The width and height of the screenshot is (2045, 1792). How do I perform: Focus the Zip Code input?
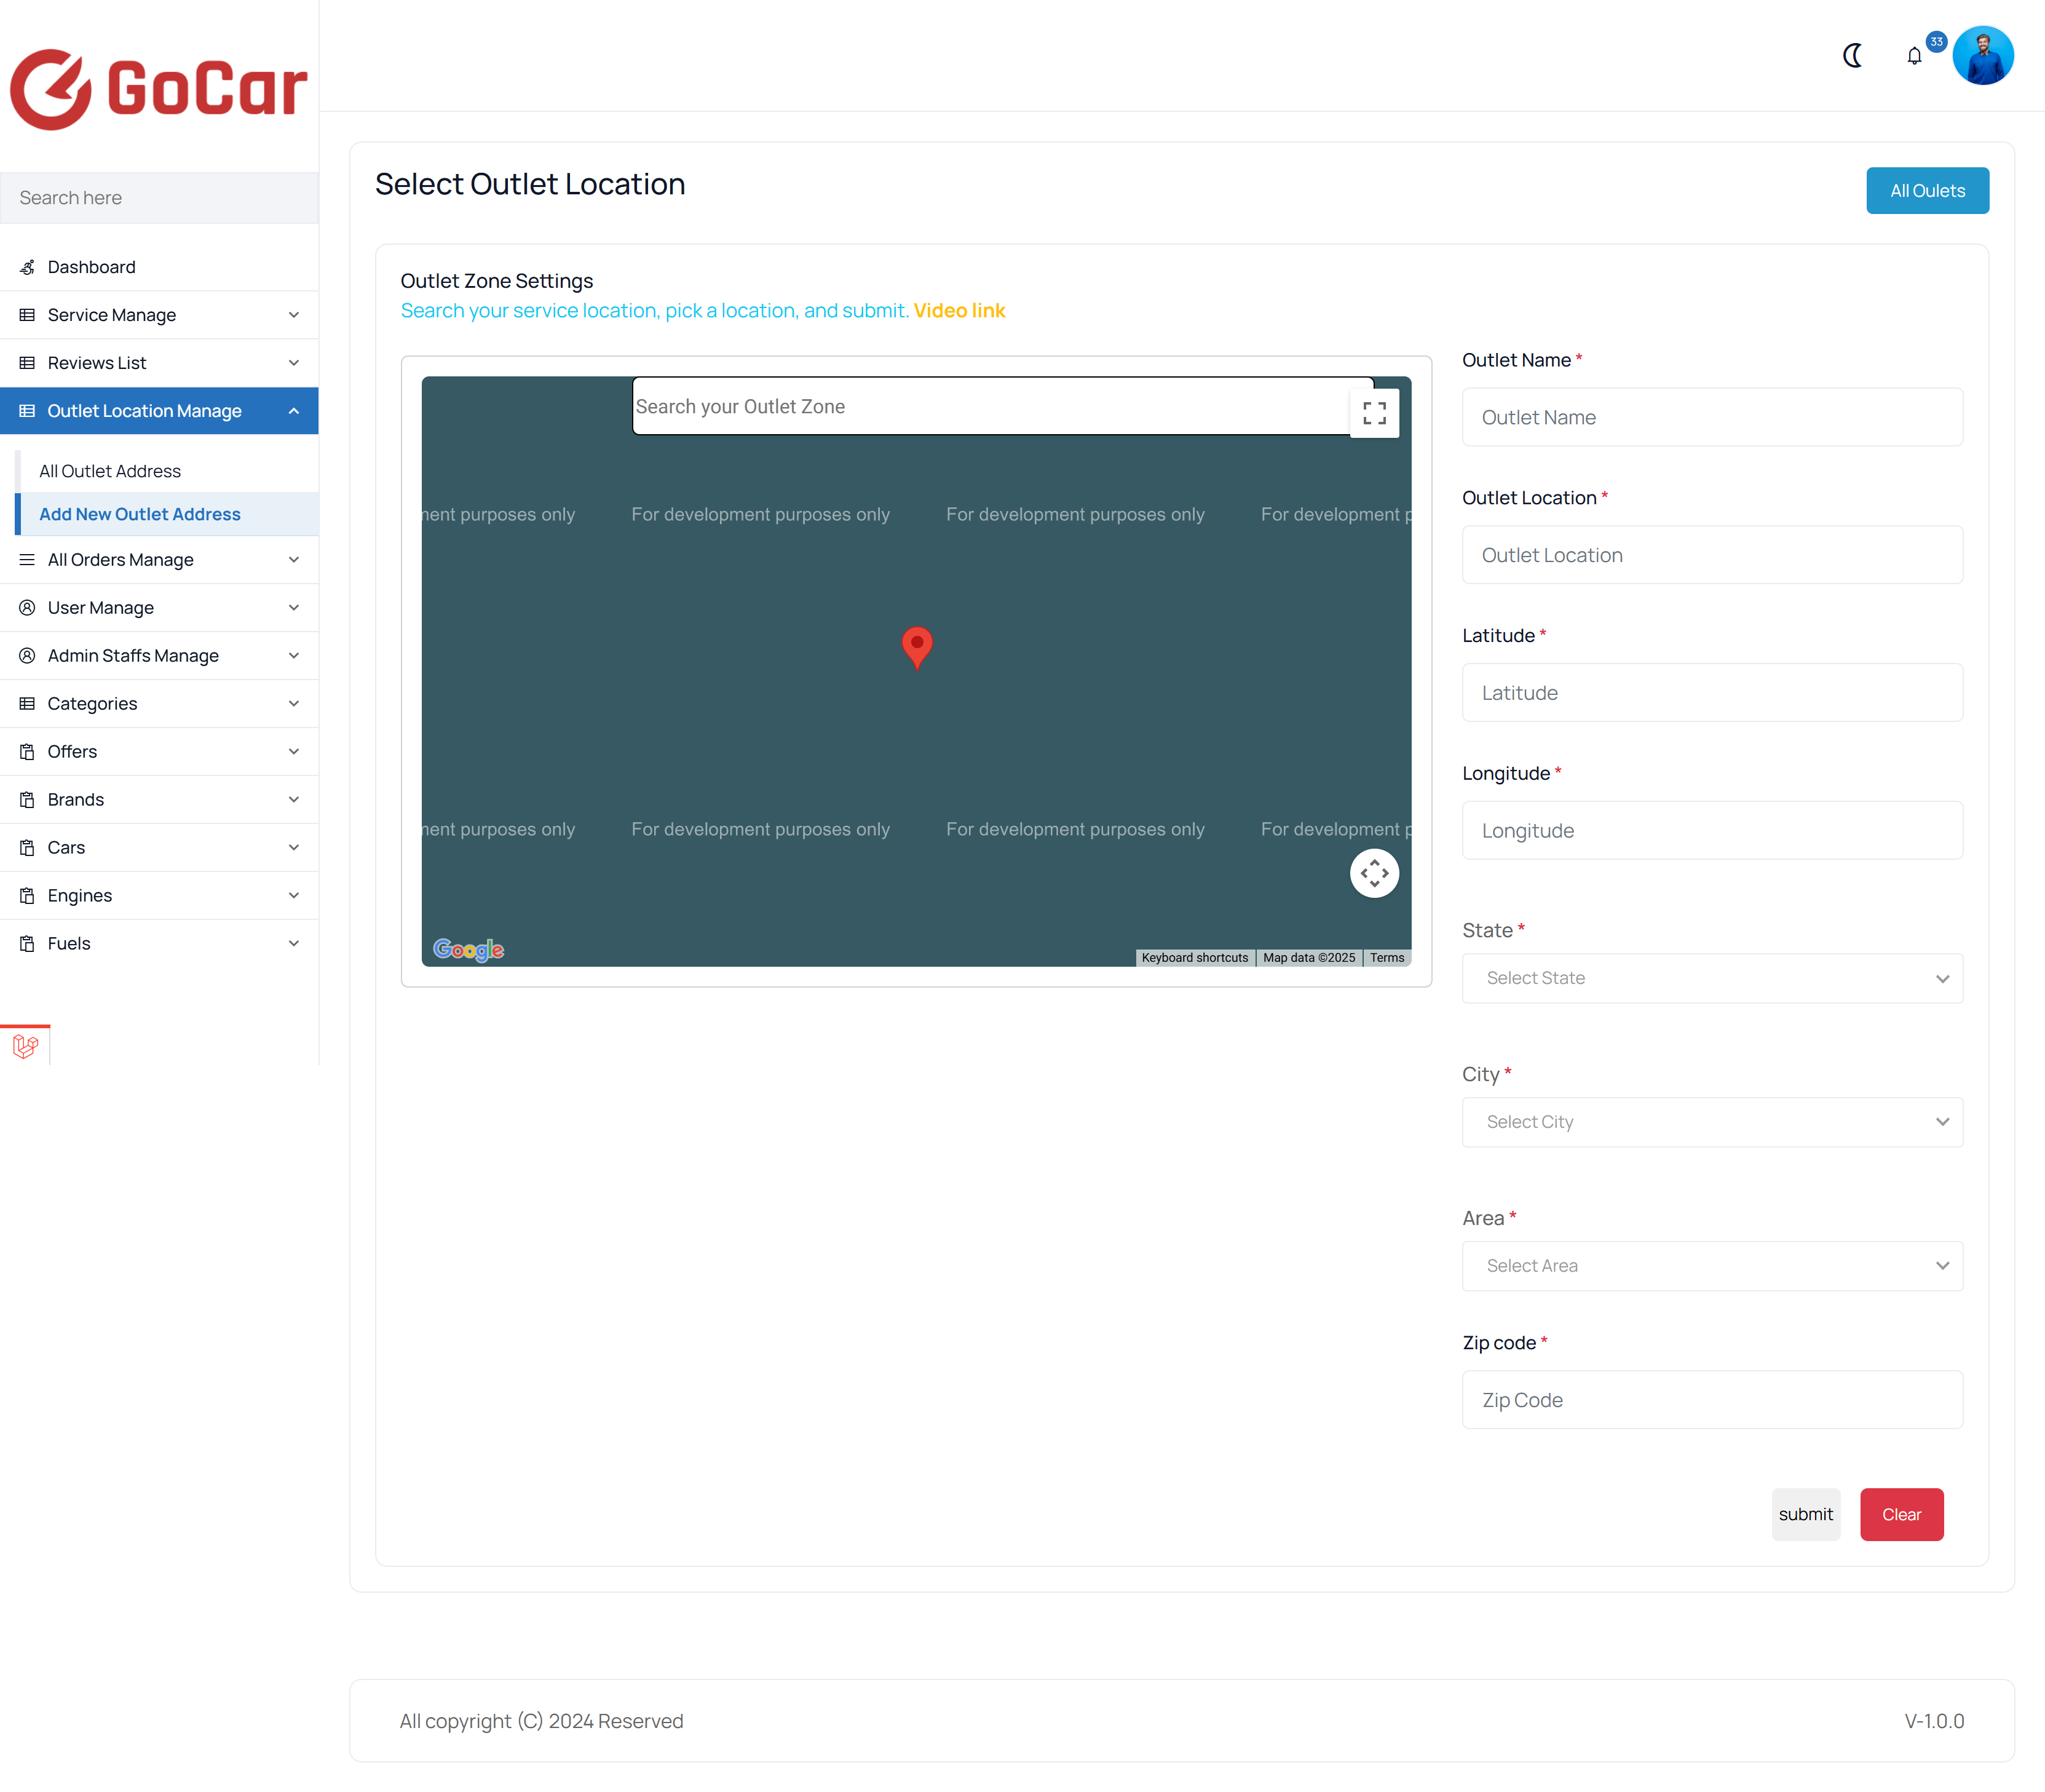(1712, 1400)
